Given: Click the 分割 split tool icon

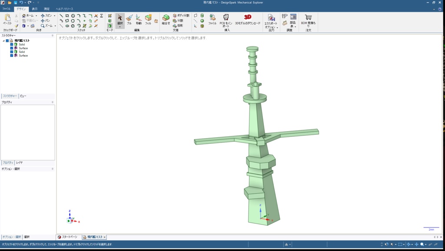Looking at the screenshot, I should point(178,21).
